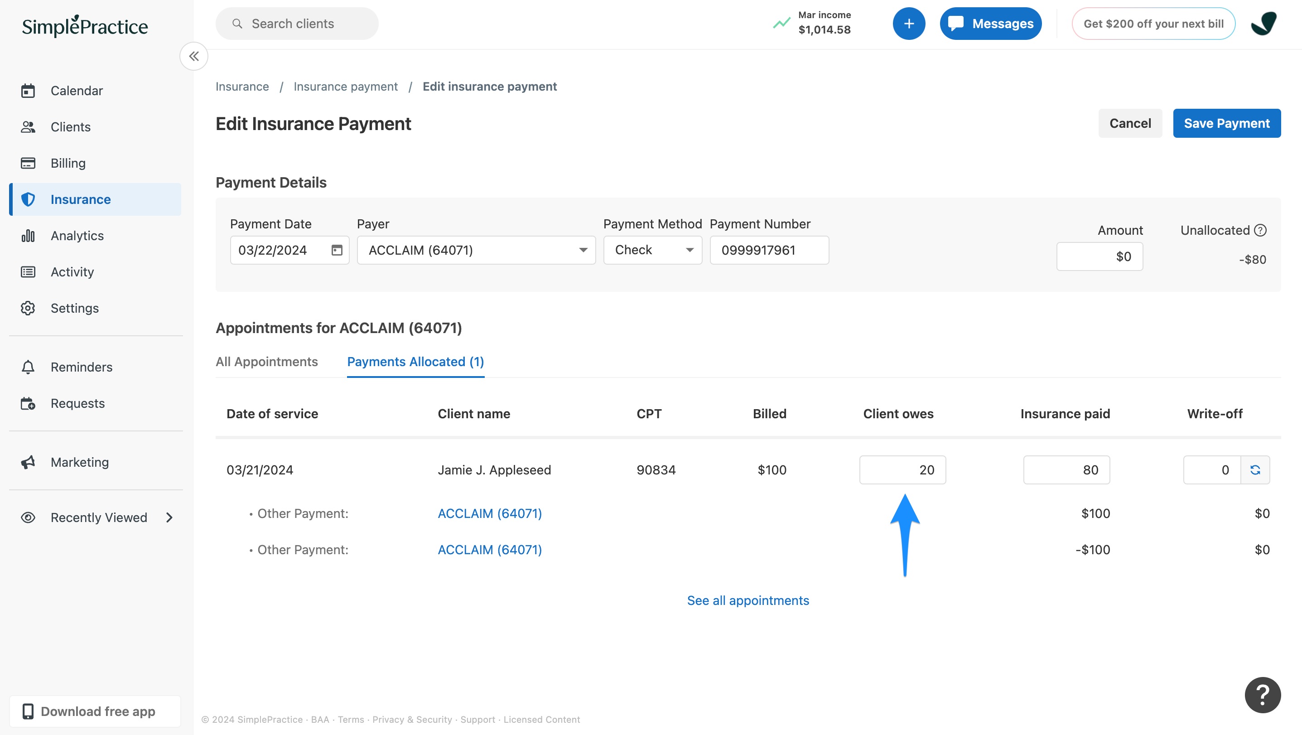Screen dimensions: 1302x735
Task: Open the Payer dropdown ACCLAIM (64071)
Action: 476,250
